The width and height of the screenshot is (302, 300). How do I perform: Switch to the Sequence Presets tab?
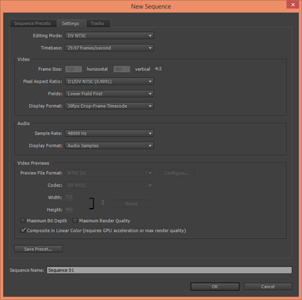pos(33,23)
